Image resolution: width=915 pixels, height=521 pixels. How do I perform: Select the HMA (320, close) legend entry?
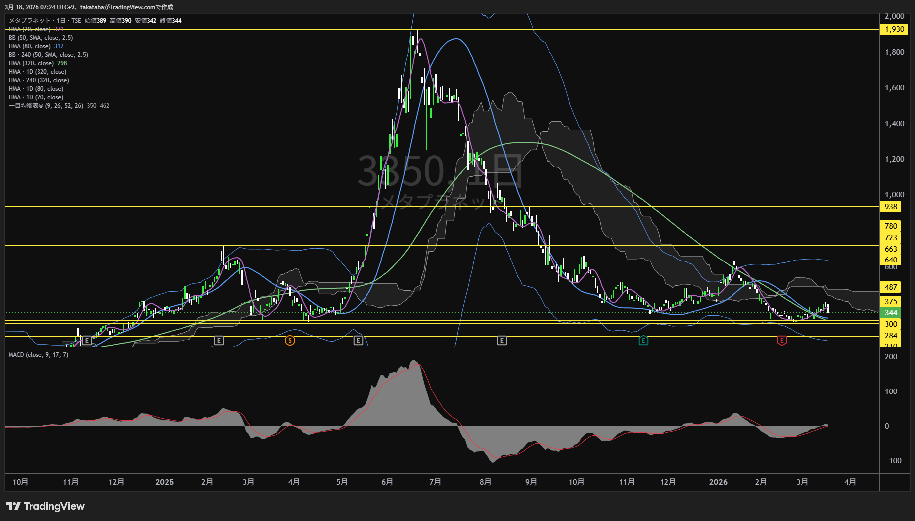coord(31,63)
